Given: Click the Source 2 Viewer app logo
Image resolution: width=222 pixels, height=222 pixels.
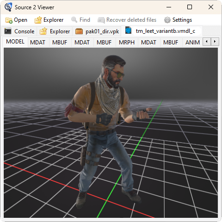Looking at the screenshot, I should click(x=8, y=7).
